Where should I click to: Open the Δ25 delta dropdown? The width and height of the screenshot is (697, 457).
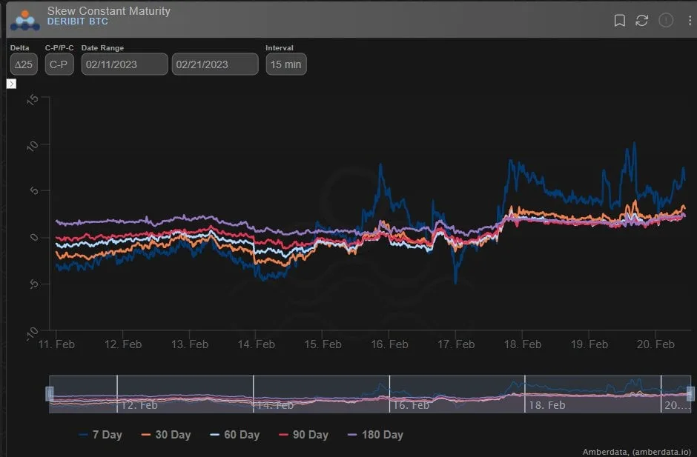24,64
